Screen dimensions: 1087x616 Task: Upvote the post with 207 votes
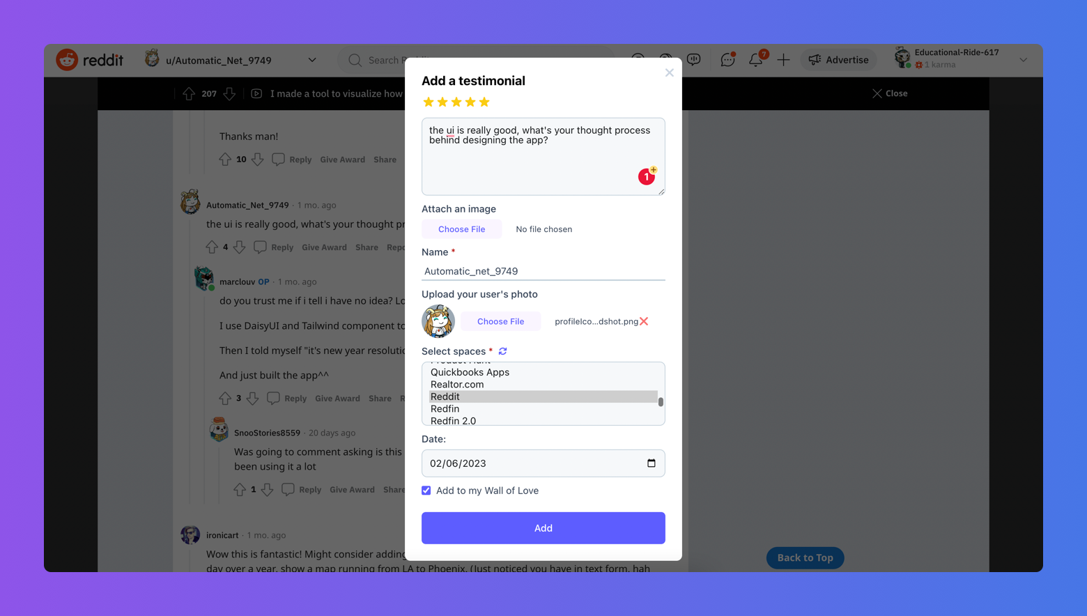click(x=189, y=93)
